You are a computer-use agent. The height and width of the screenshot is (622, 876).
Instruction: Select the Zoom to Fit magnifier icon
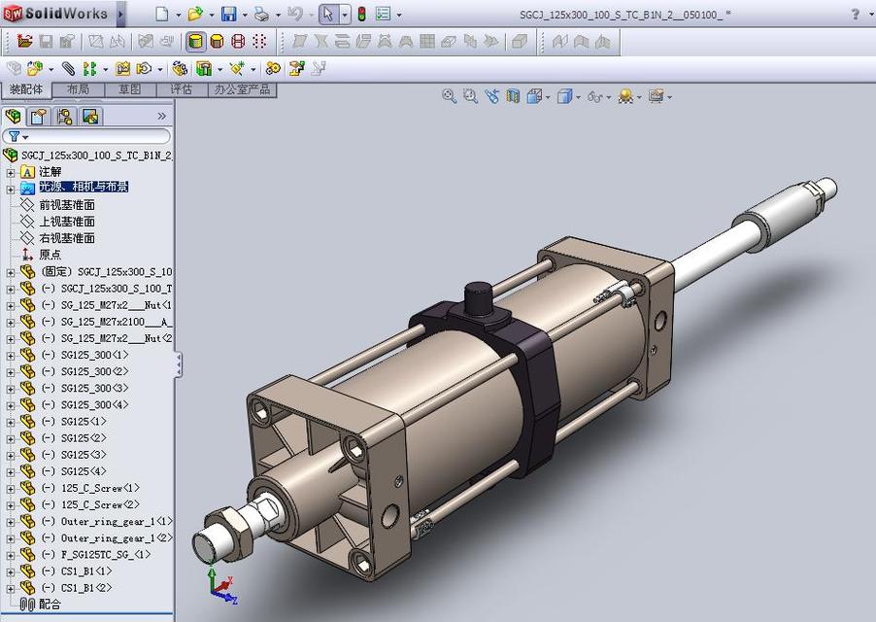point(449,96)
